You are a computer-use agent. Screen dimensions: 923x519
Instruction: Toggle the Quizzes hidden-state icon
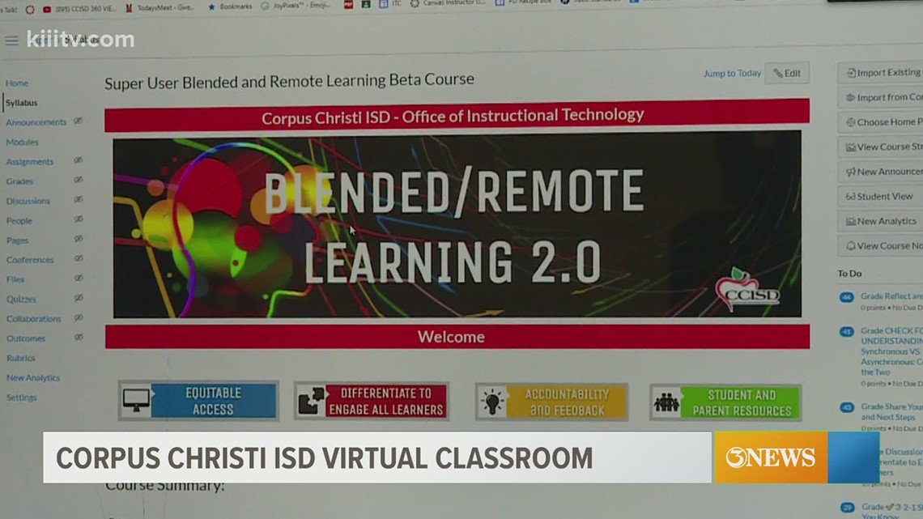tap(78, 299)
